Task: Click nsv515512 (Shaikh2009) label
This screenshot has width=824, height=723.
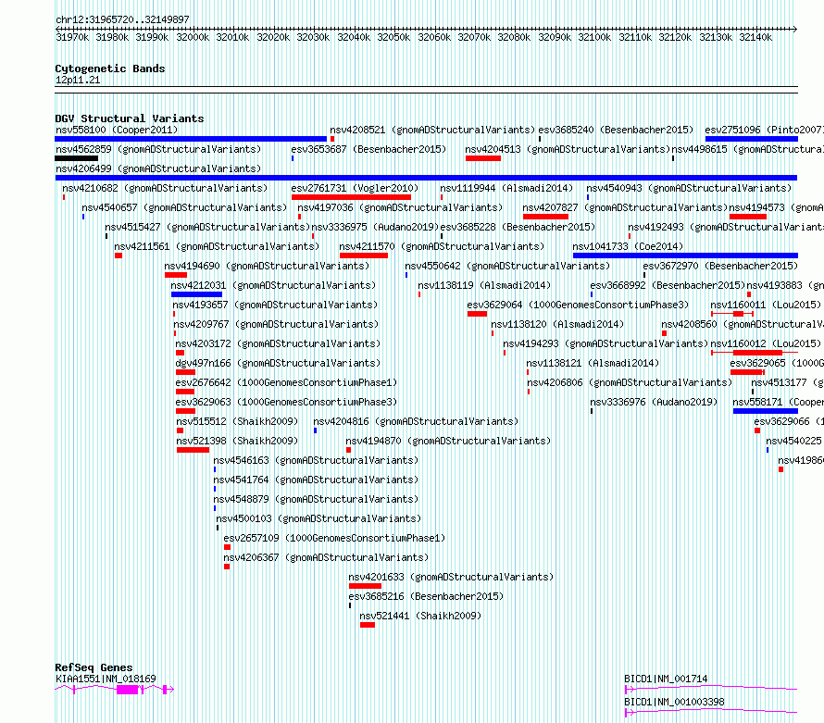Action: click(237, 421)
